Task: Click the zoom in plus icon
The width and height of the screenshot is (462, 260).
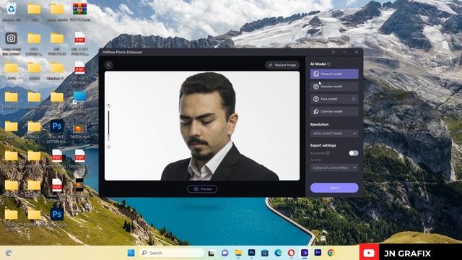Action: click(x=108, y=105)
